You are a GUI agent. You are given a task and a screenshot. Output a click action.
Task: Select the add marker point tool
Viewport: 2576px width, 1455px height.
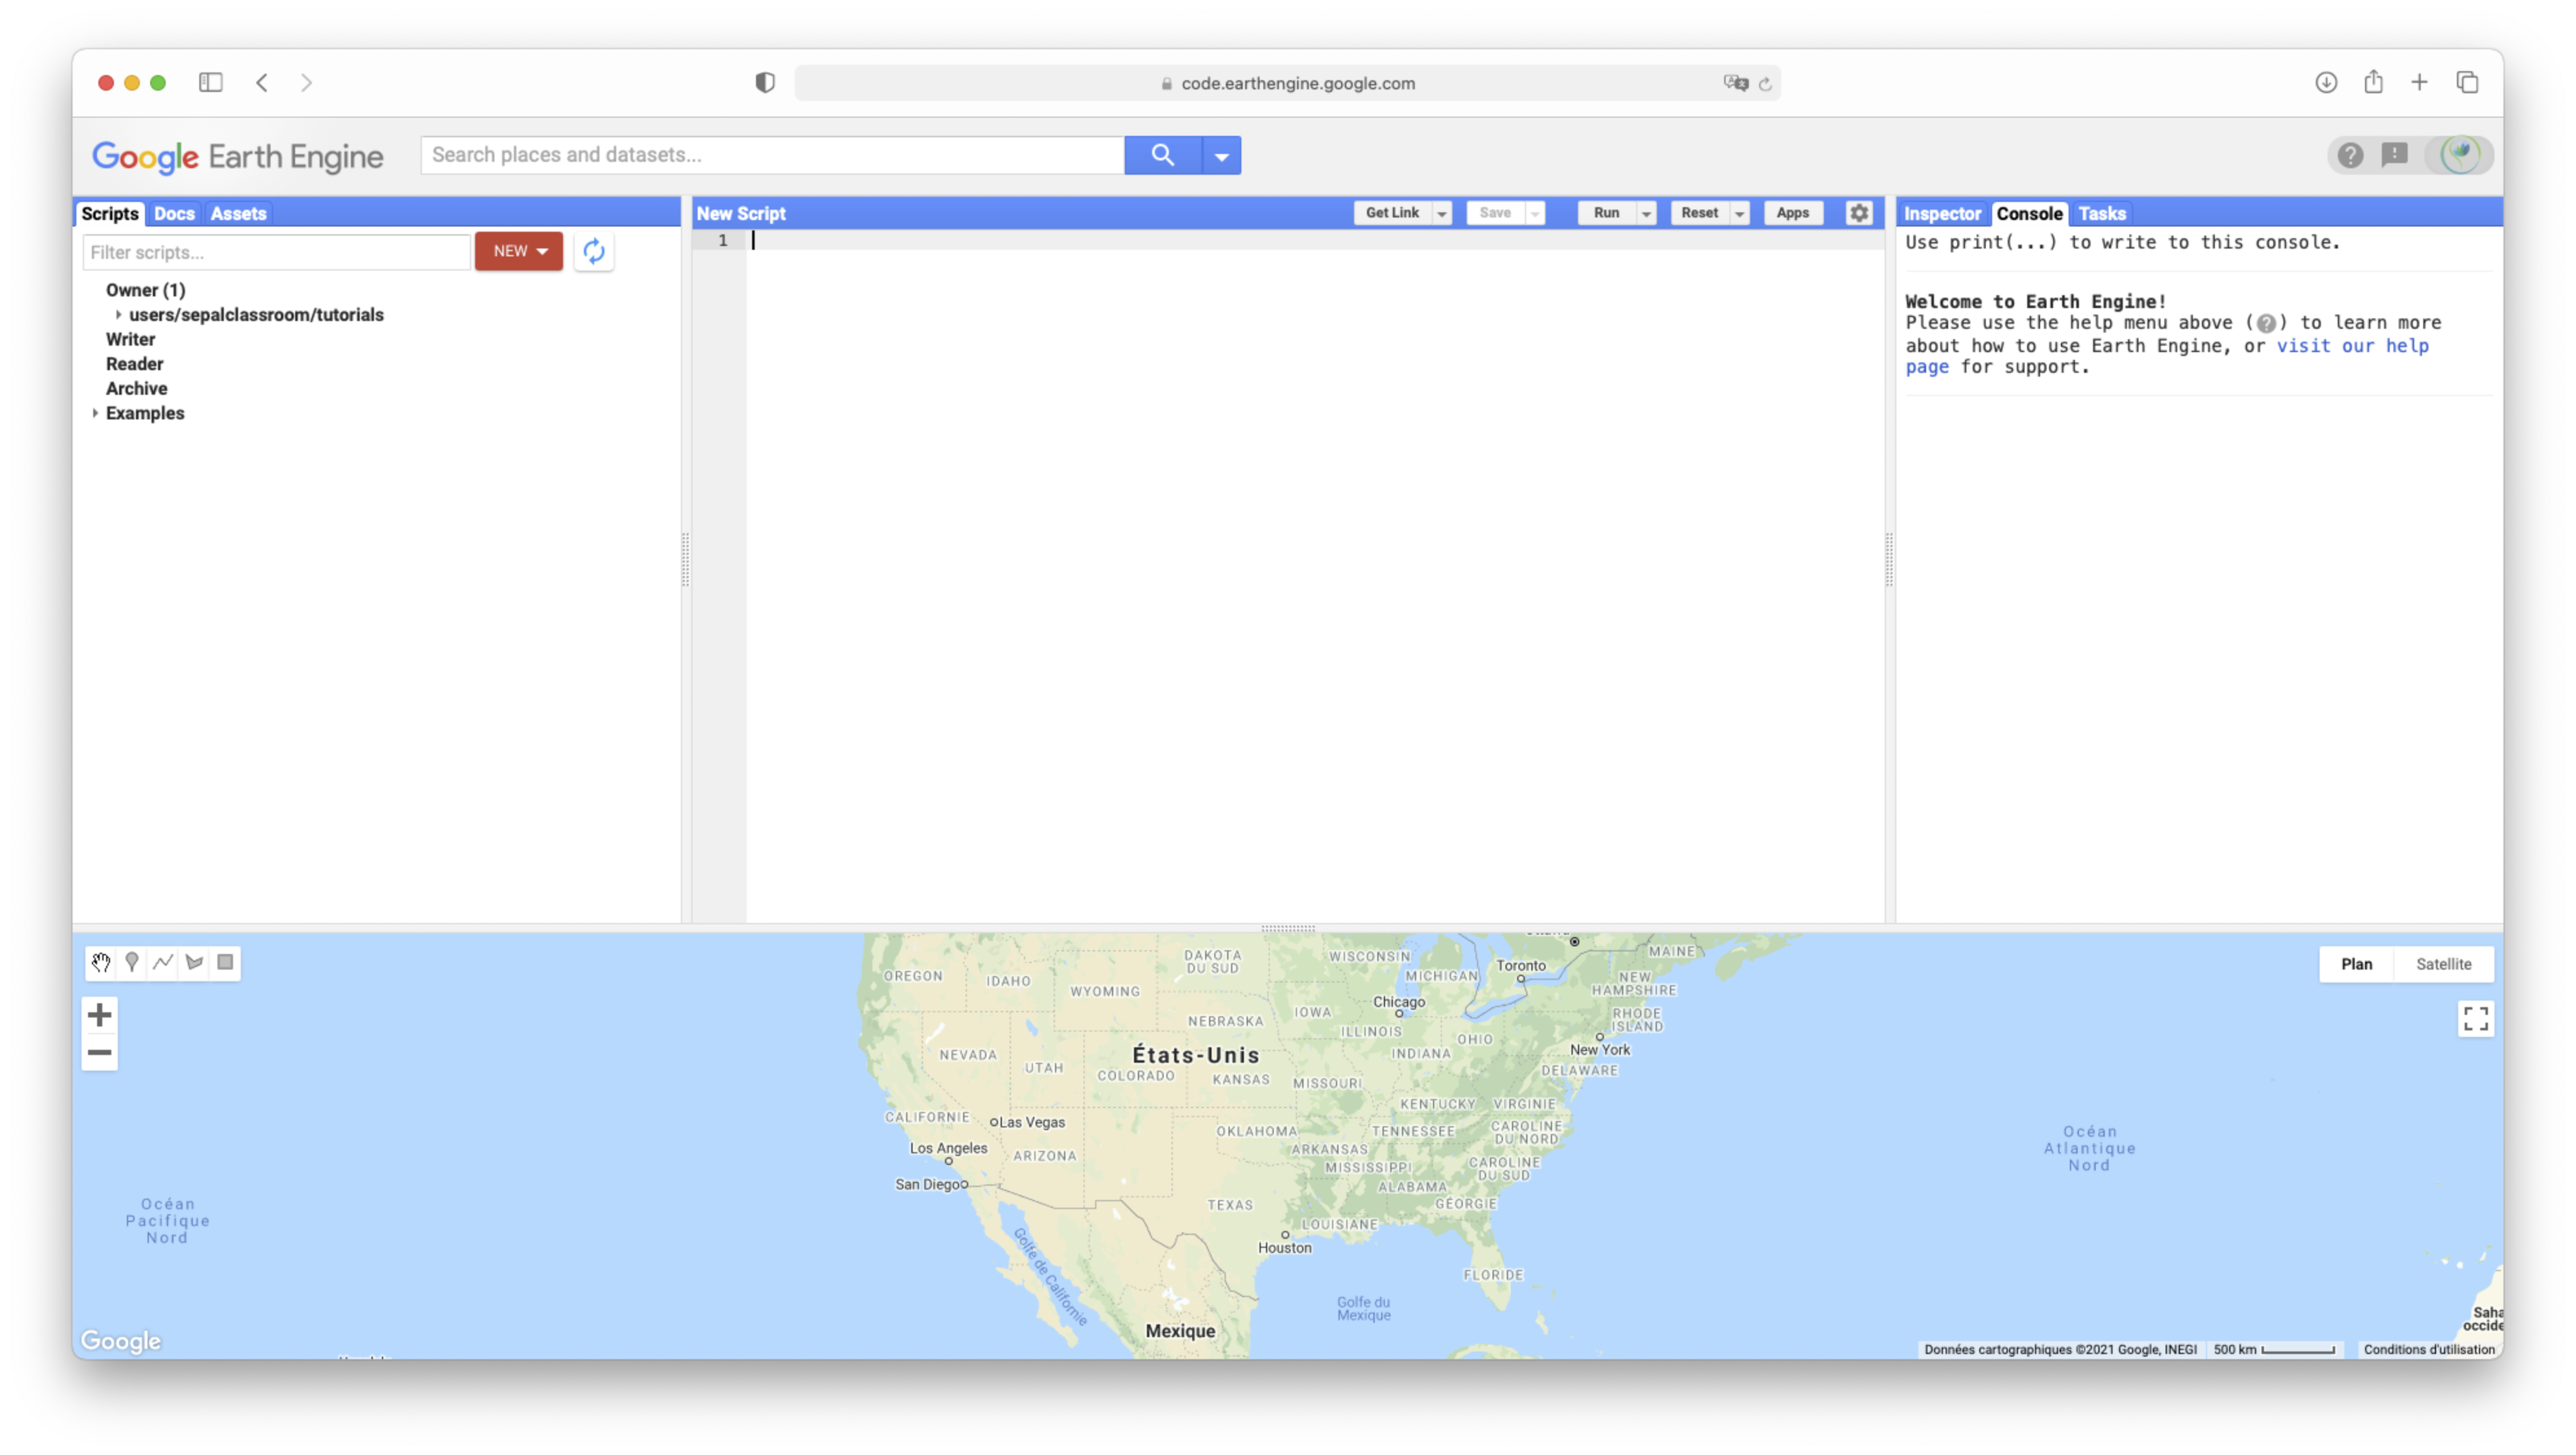(132, 962)
